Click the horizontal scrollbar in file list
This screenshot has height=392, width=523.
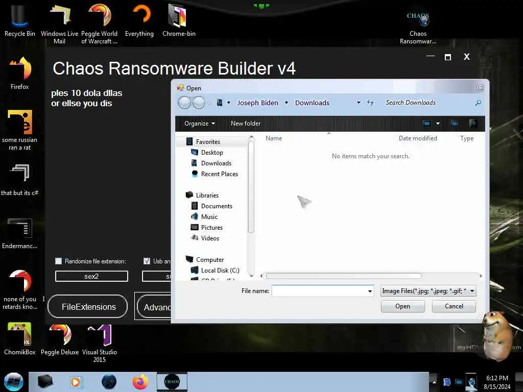pos(344,276)
